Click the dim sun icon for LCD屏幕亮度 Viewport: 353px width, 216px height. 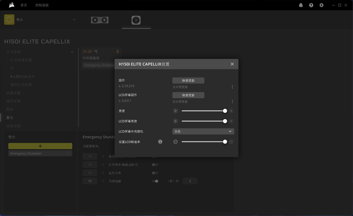pos(175,121)
